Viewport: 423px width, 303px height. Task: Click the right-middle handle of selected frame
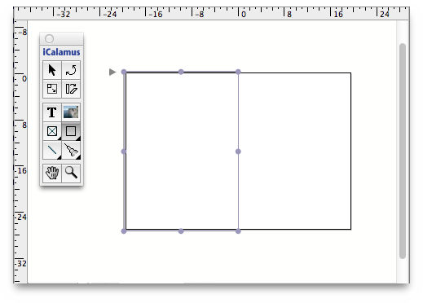(238, 151)
